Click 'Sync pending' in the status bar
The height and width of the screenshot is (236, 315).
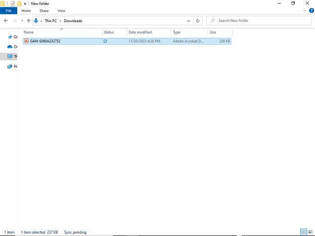click(x=75, y=232)
